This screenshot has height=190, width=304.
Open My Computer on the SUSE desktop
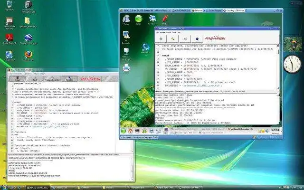pyautogui.click(x=126, y=38)
